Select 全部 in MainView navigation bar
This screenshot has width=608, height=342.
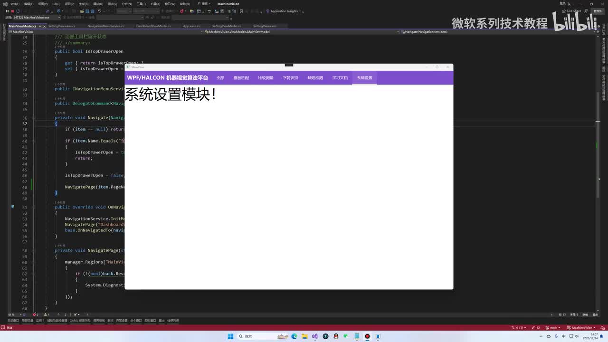tap(220, 78)
